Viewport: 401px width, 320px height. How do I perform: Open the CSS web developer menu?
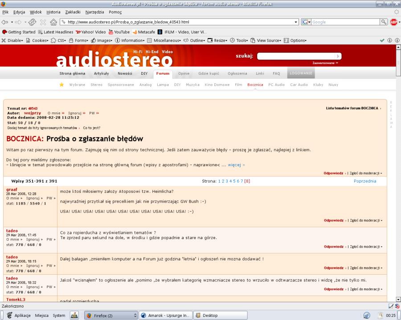click(x=58, y=40)
